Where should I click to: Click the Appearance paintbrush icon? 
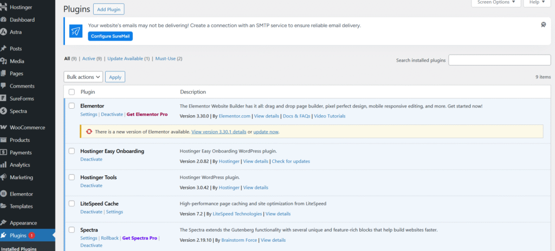[x=3, y=223]
